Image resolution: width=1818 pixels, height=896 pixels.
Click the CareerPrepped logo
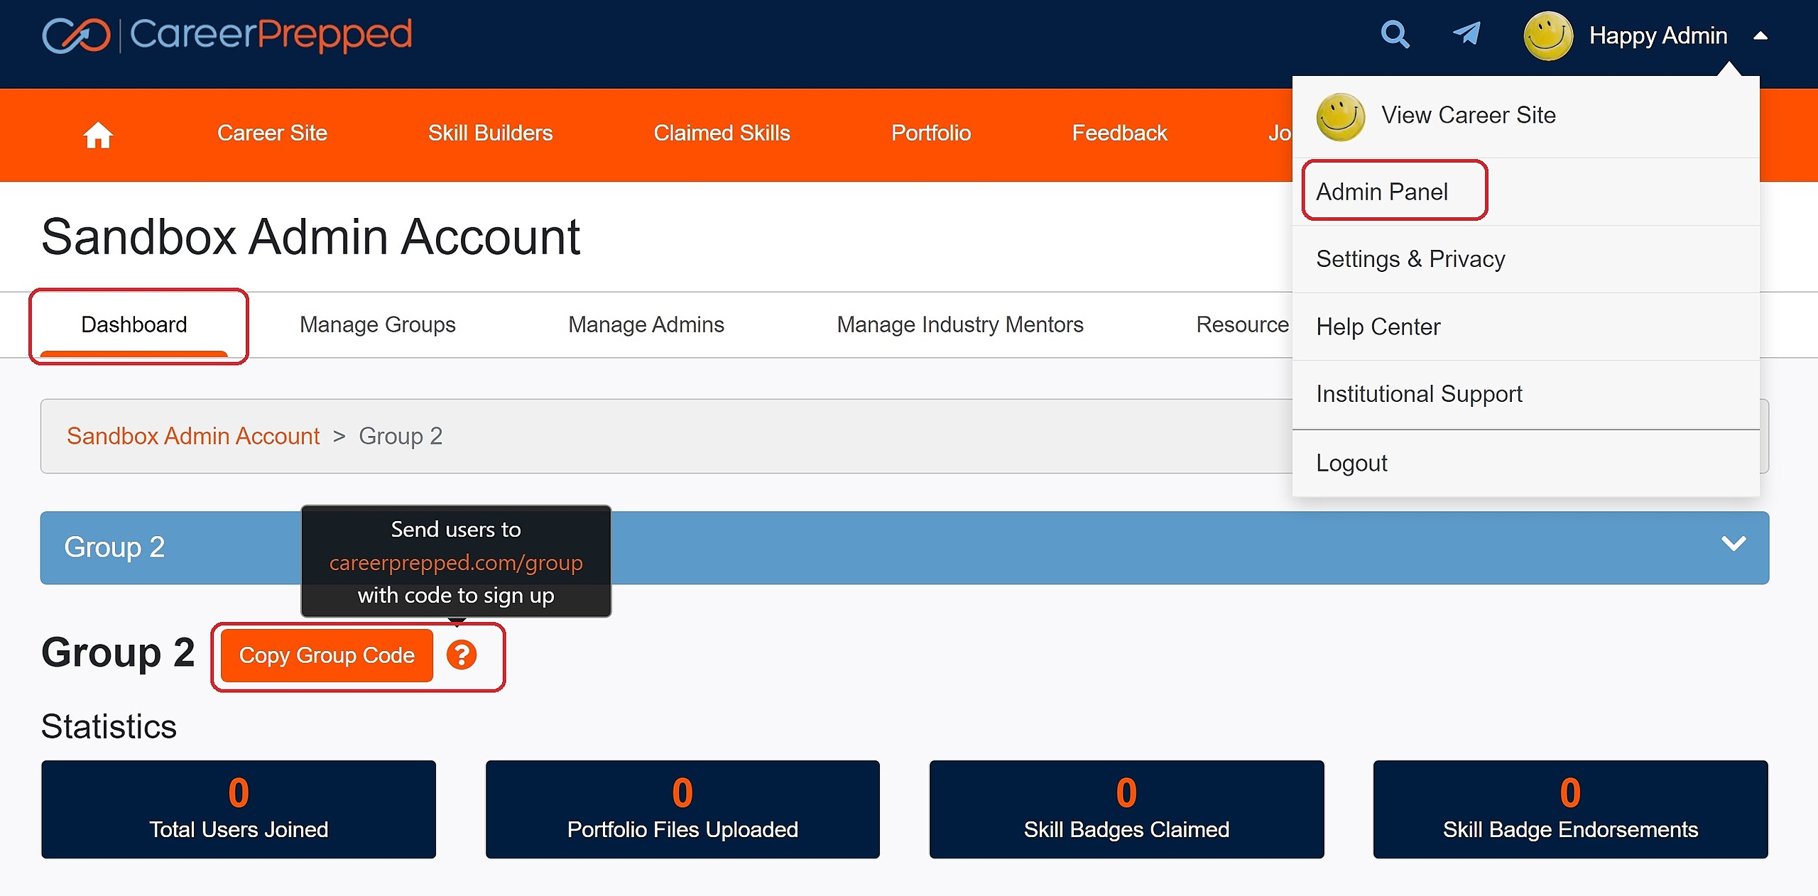pos(227,35)
